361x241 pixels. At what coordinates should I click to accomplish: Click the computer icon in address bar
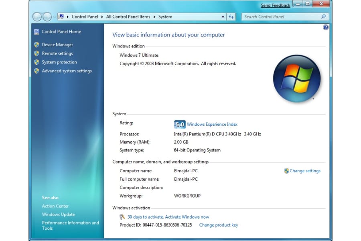[x=61, y=16]
